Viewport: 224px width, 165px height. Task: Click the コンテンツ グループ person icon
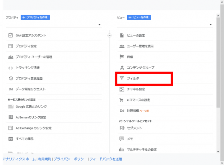click(x=122, y=68)
